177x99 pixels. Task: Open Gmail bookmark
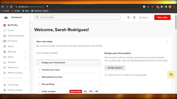coord(6,11)
